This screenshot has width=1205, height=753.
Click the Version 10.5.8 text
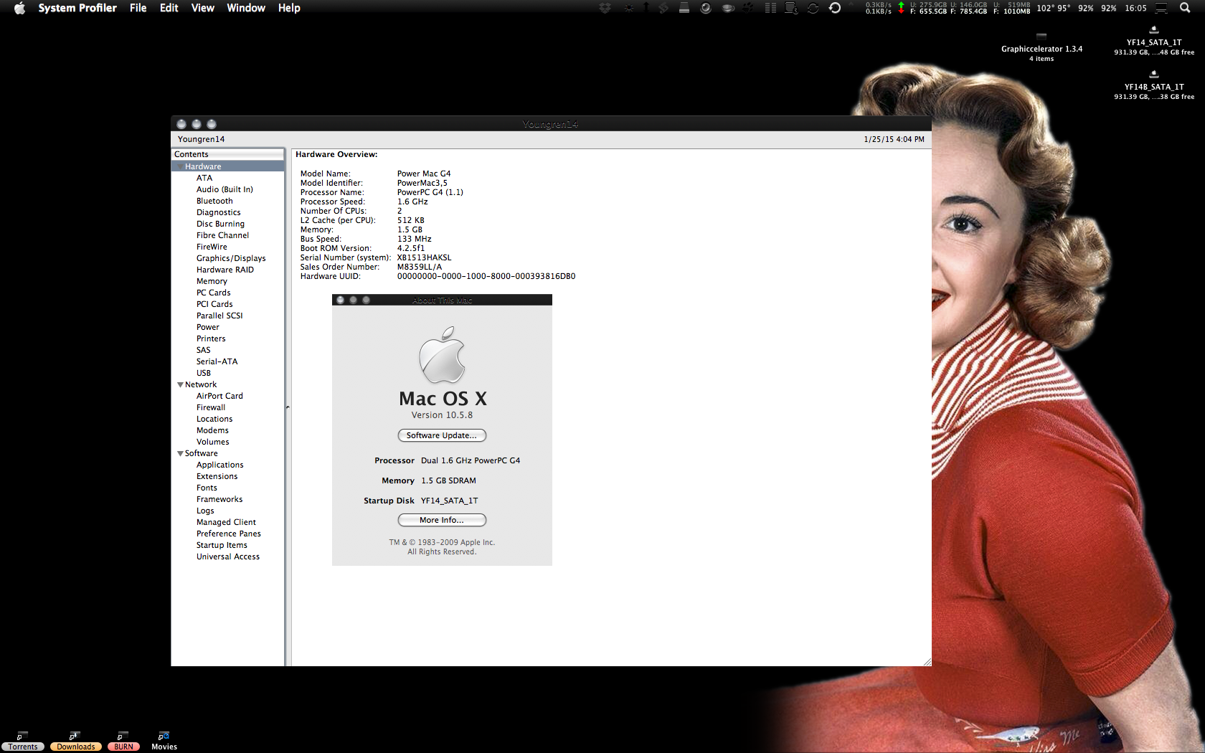(442, 415)
